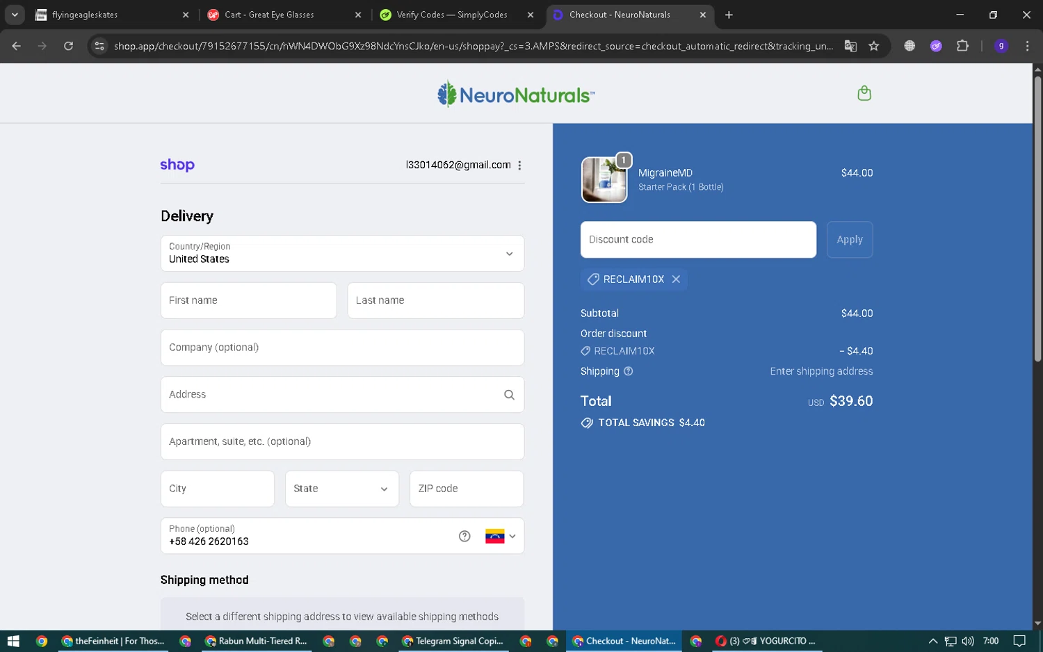The width and height of the screenshot is (1043, 652).
Task: Open the Venezuela flag country code selector
Action: point(501,536)
